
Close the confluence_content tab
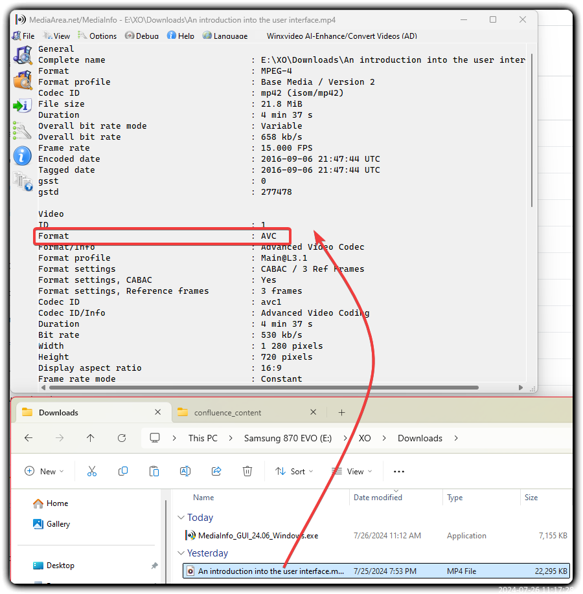pyautogui.click(x=313, y=412)
